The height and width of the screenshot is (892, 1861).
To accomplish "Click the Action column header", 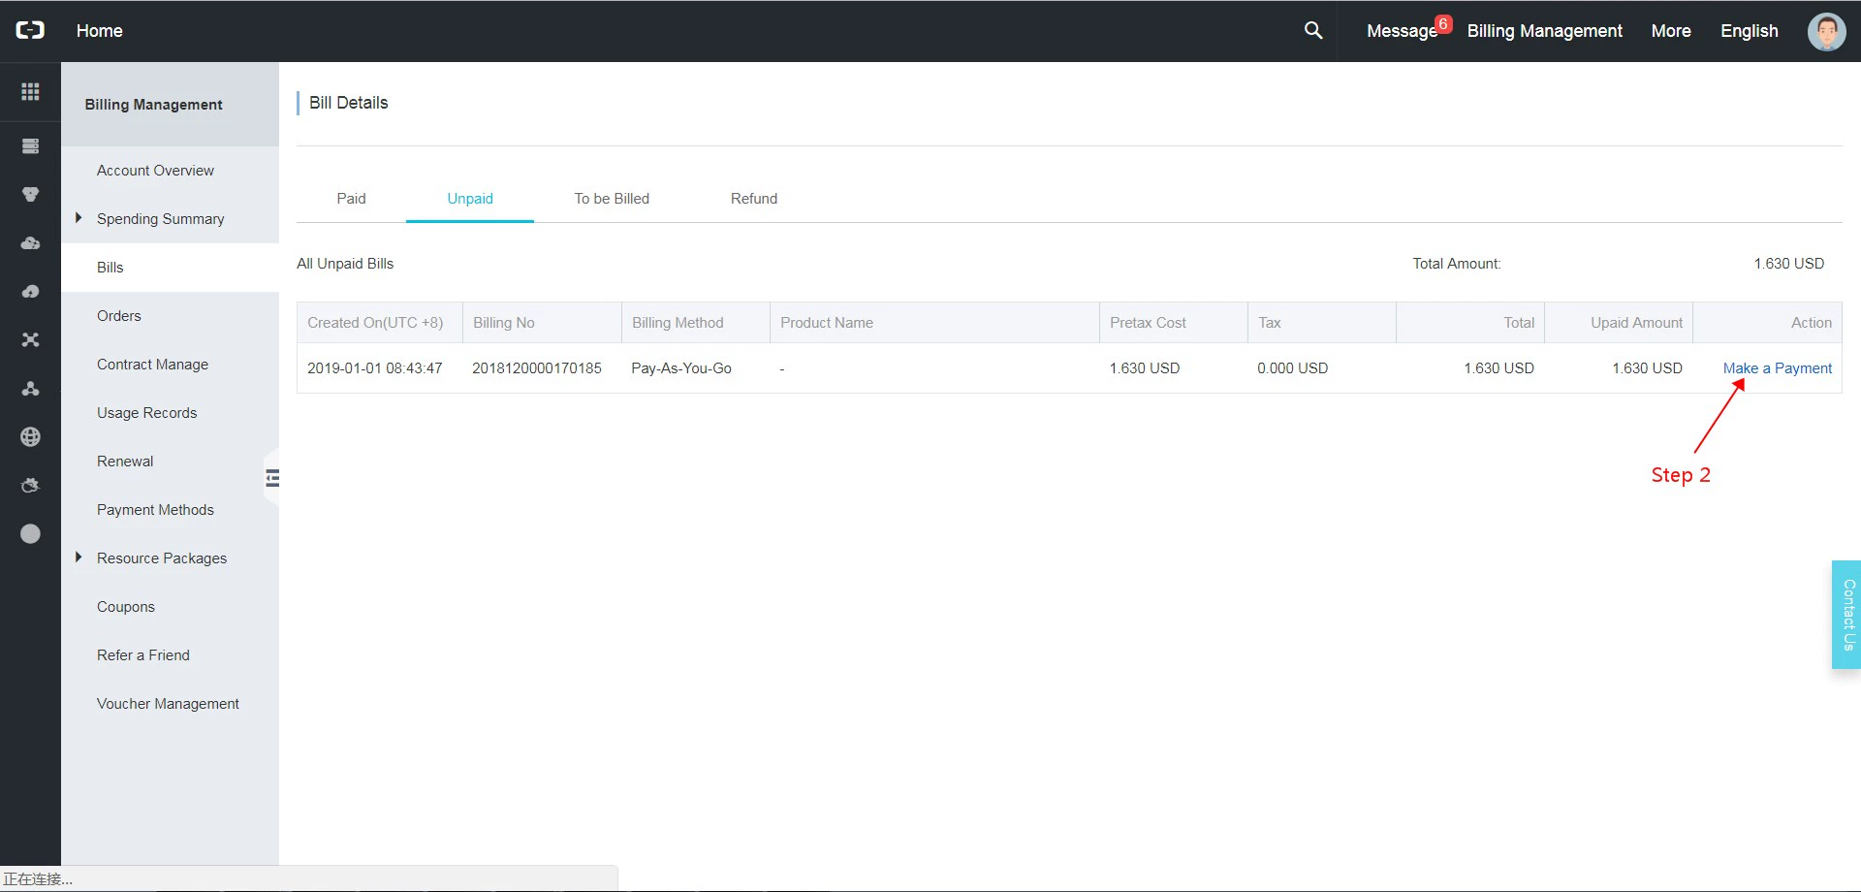I will [1812, 323].
